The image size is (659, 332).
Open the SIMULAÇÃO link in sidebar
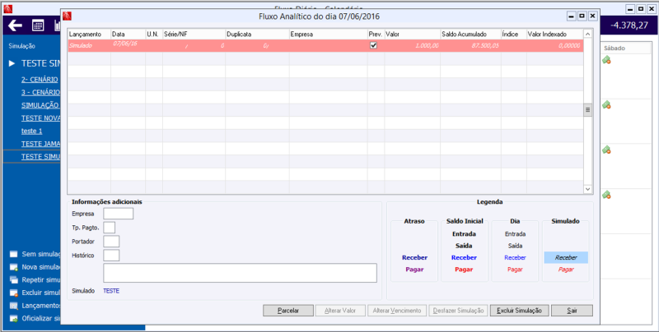40,105
